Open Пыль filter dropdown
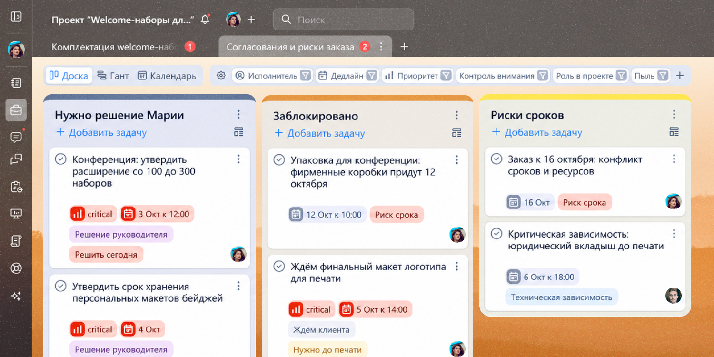 [x=663, y=76]
